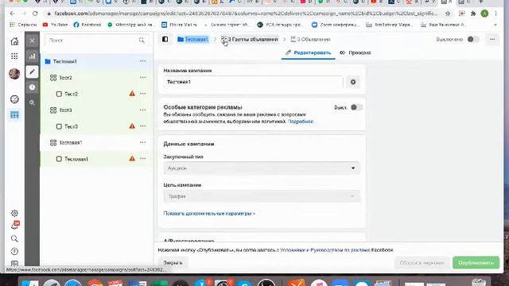The height and width of the screenshot is (286, 509).
Task: Open the performance chart panel icon
Action: [x=32, y=56]
